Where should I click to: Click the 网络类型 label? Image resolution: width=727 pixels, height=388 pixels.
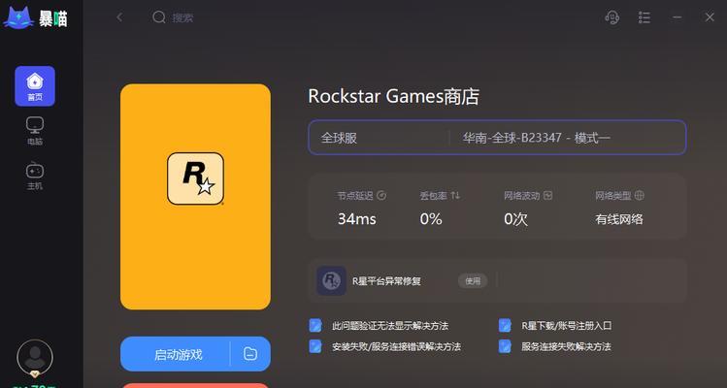613,196
